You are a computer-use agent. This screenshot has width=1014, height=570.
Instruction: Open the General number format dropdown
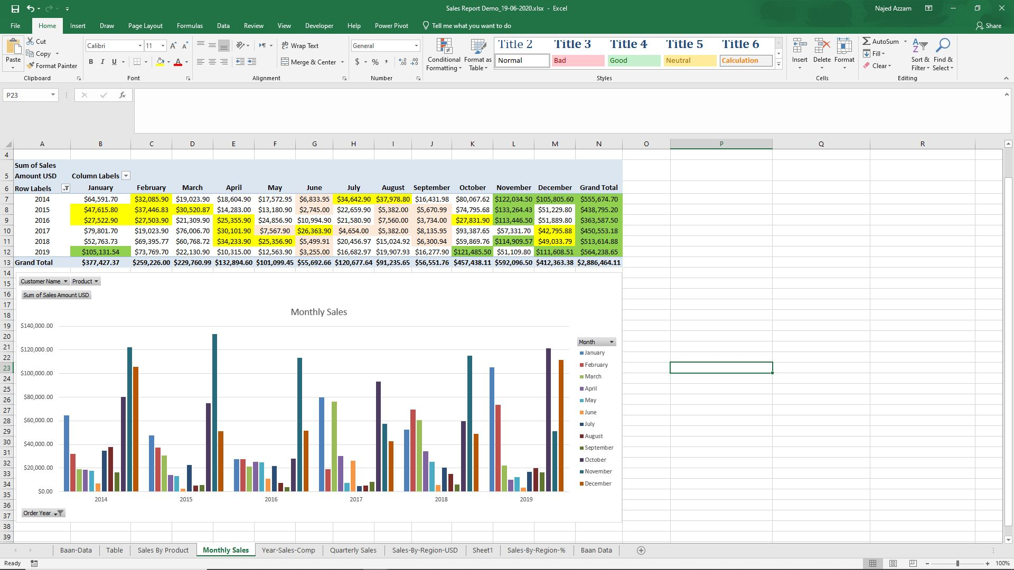(x=416, y=46)
